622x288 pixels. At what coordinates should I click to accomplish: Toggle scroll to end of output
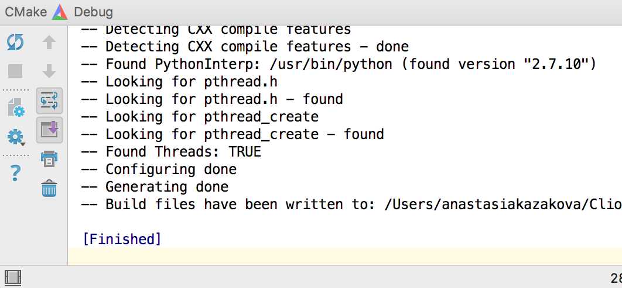[50, 130]
